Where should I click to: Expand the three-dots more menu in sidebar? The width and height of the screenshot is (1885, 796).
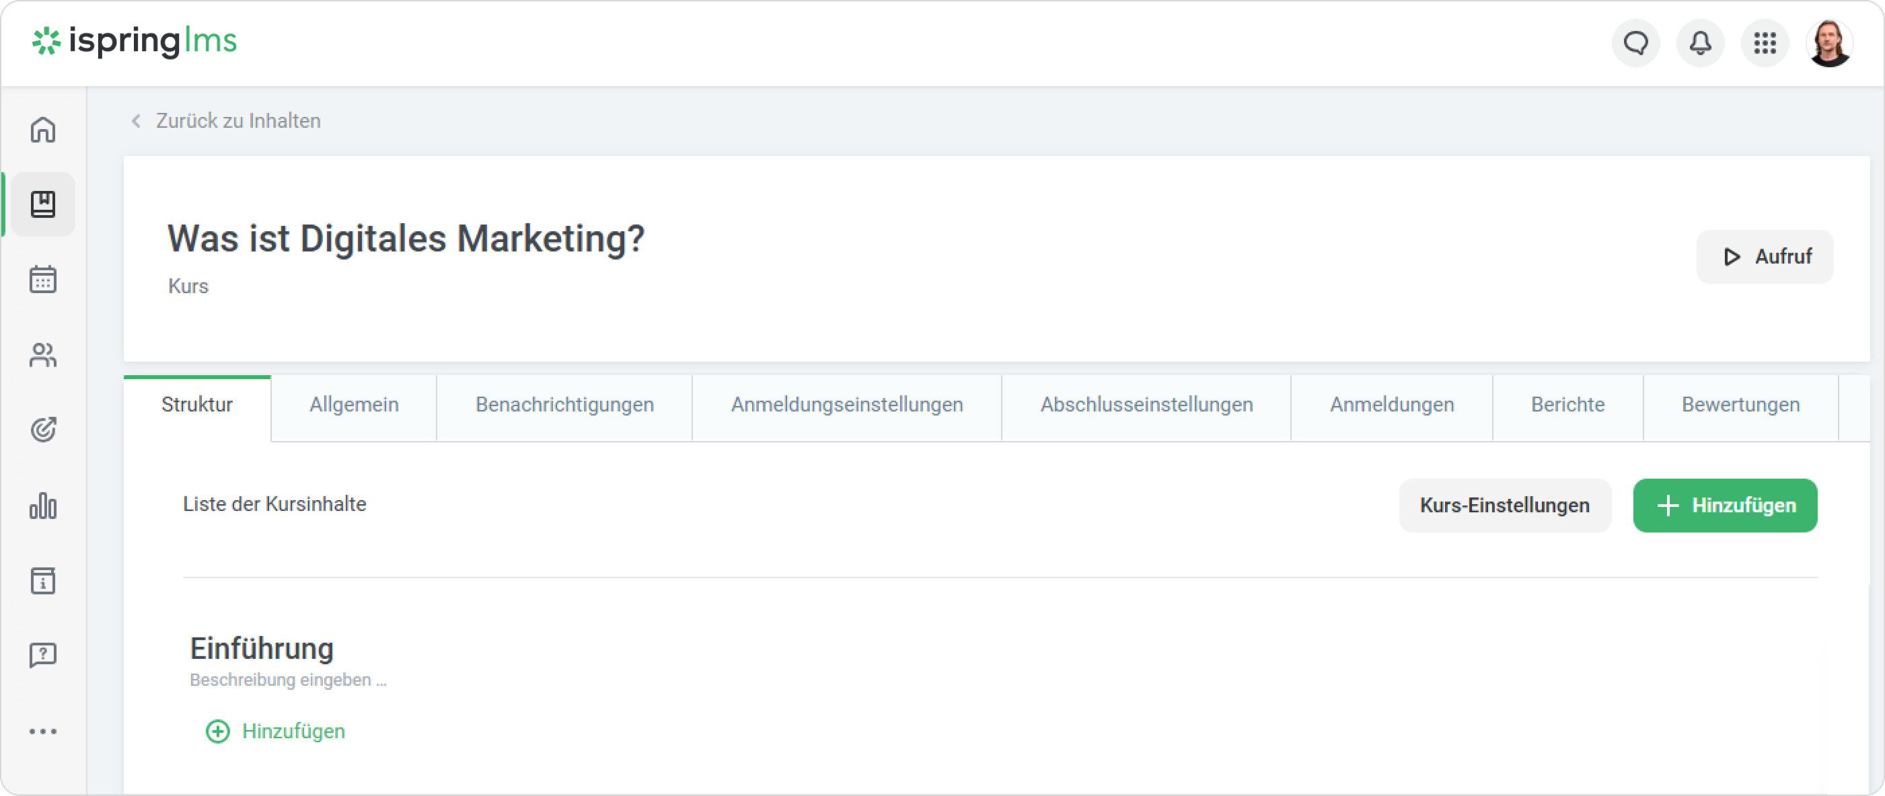coord(43,731)
